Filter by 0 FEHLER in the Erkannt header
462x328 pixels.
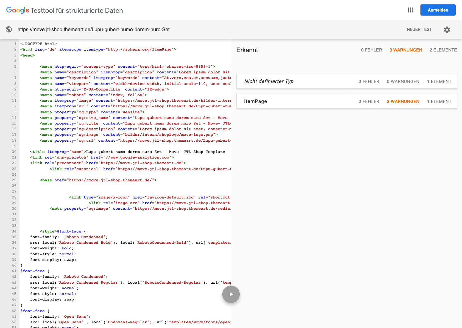371,50
